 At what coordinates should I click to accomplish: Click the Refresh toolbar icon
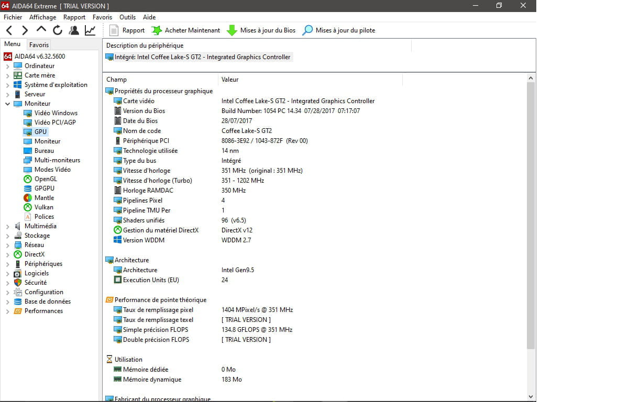coord(58,30)
